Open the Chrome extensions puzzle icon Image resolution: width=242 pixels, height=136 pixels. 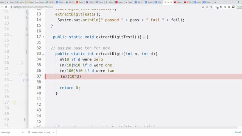[x=221, y=7]
